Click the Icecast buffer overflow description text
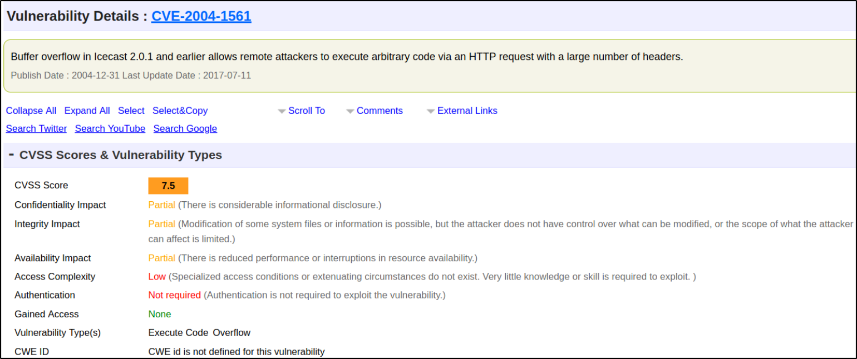 [x=347, y=56]
